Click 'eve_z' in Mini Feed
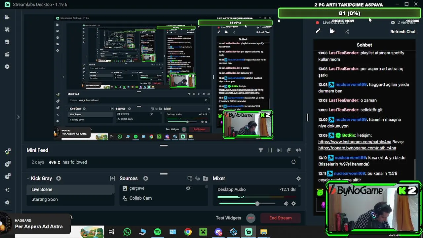Viewport: 423px width, 238px height. pos(55,162)
